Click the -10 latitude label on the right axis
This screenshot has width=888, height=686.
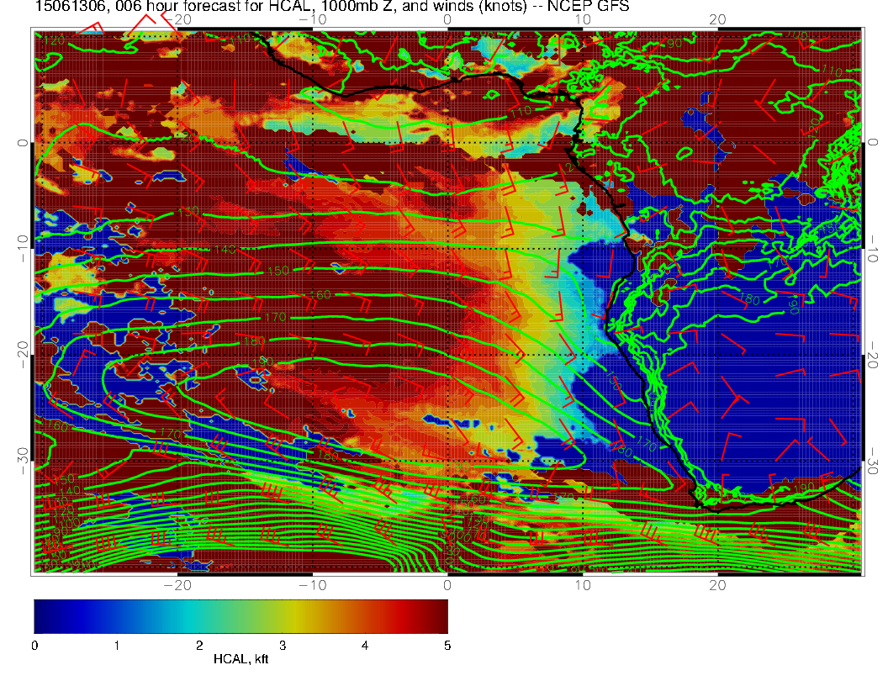pos(872,247)
